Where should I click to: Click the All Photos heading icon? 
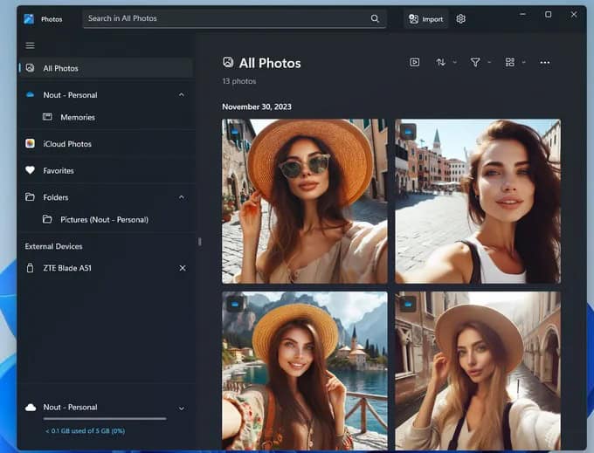tap(228, 62)
